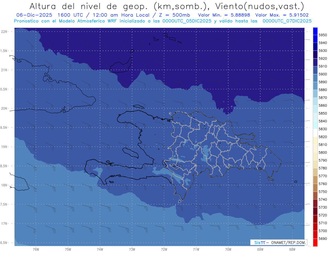Select the legend value '5780'
Screen dimensions: 328x253
(323, 168)
